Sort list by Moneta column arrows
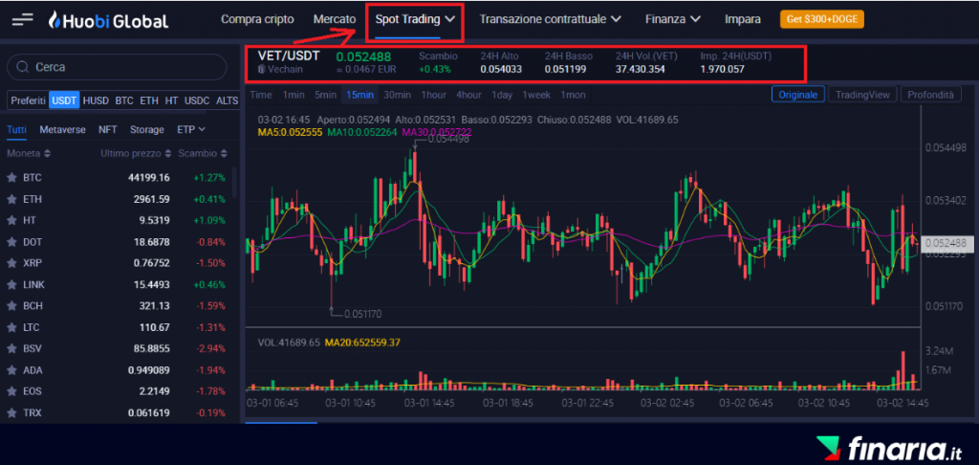979x465 pixels. click(48, 153)
